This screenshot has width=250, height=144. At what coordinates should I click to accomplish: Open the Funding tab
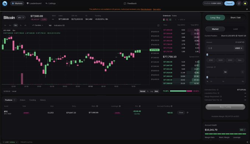pos(32,100)
